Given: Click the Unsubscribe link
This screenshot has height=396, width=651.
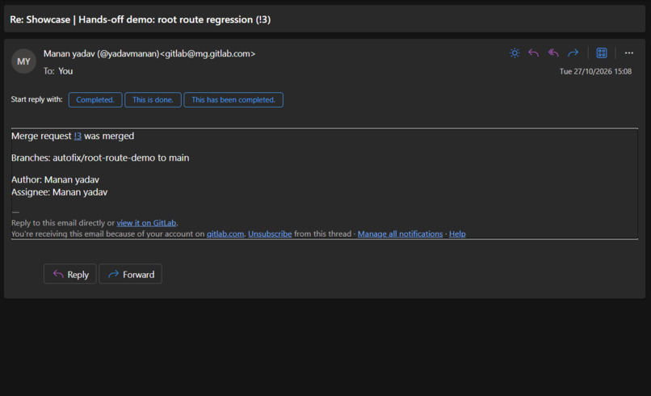Looking at the screenshot, I should (x=270, y=234).
